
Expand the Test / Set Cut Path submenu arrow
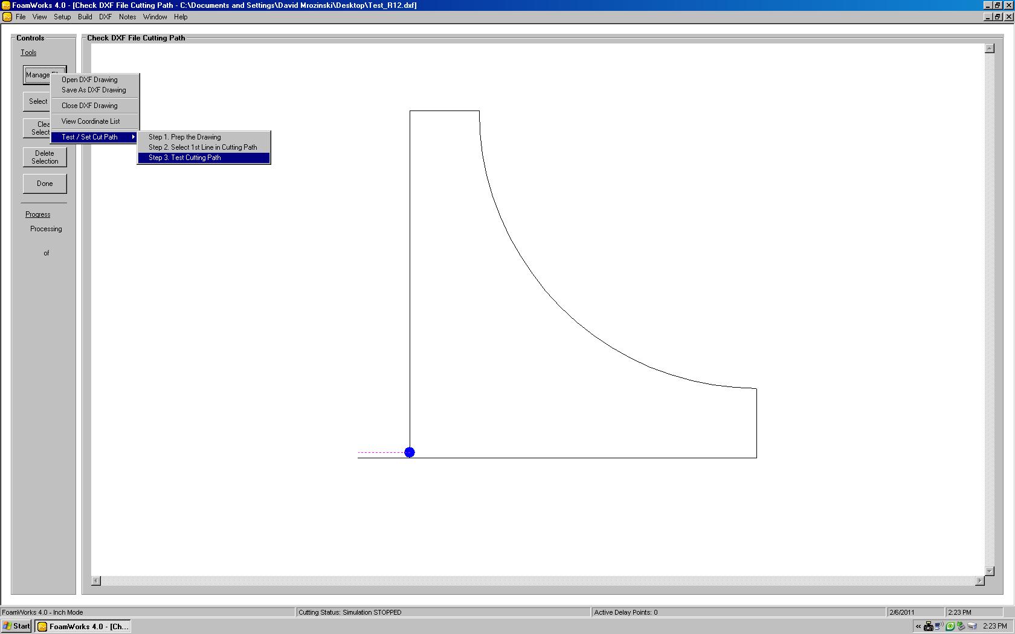133,137
